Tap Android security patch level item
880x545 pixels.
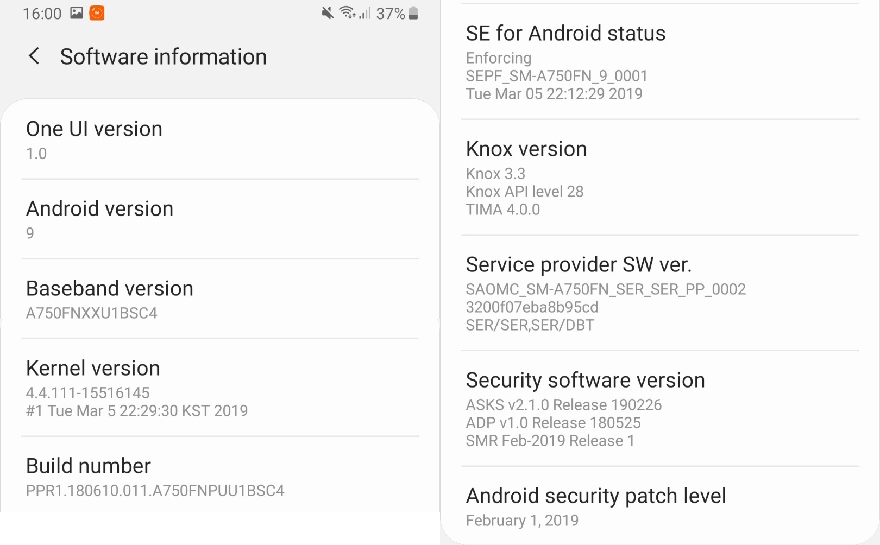(x=660, y=506)
